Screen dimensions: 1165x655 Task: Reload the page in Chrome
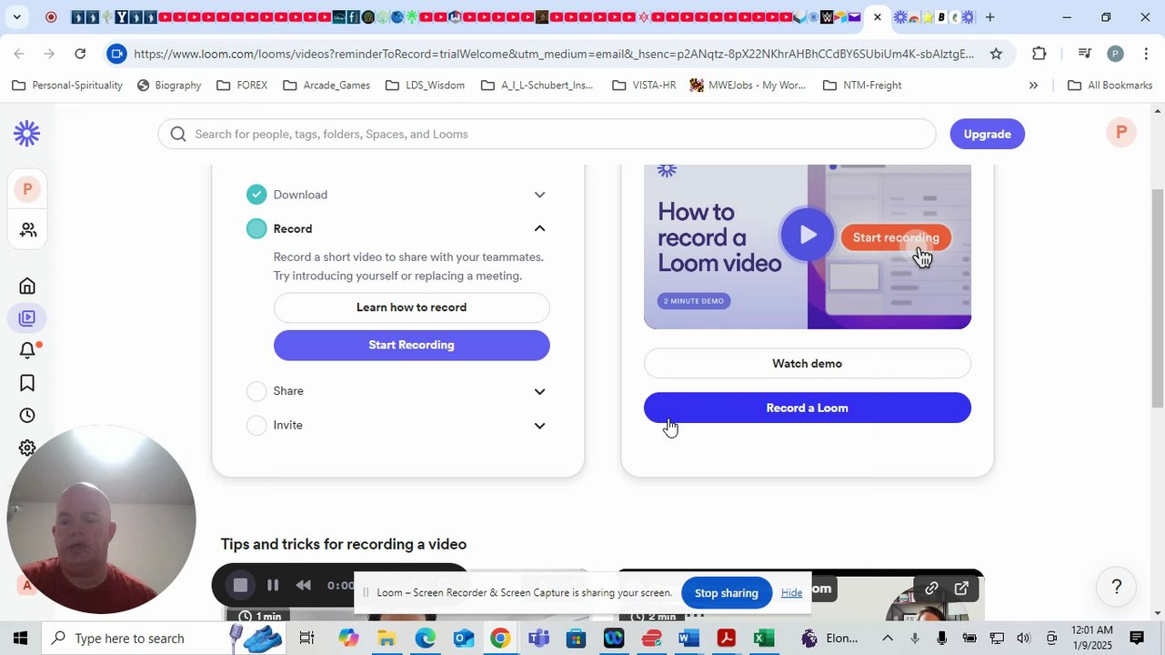pos(80,54)
